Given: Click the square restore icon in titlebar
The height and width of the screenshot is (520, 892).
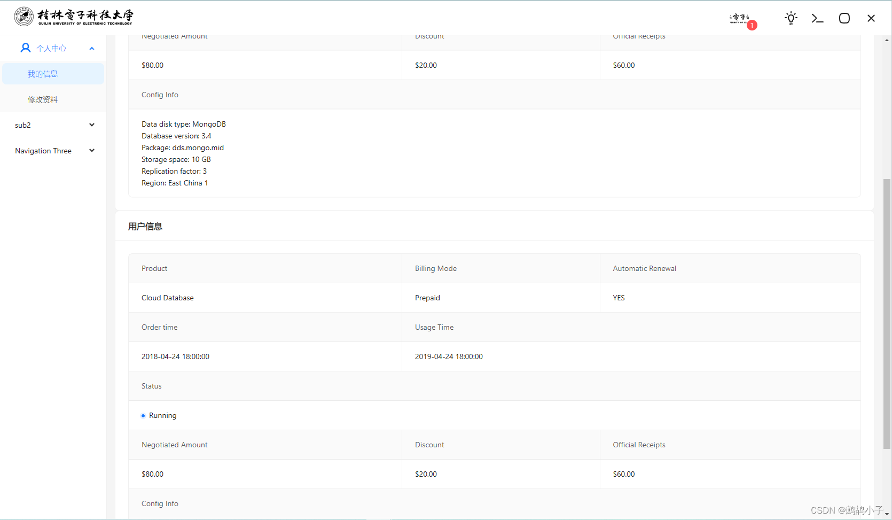Looking at the screenshot, I should (844, 18).
